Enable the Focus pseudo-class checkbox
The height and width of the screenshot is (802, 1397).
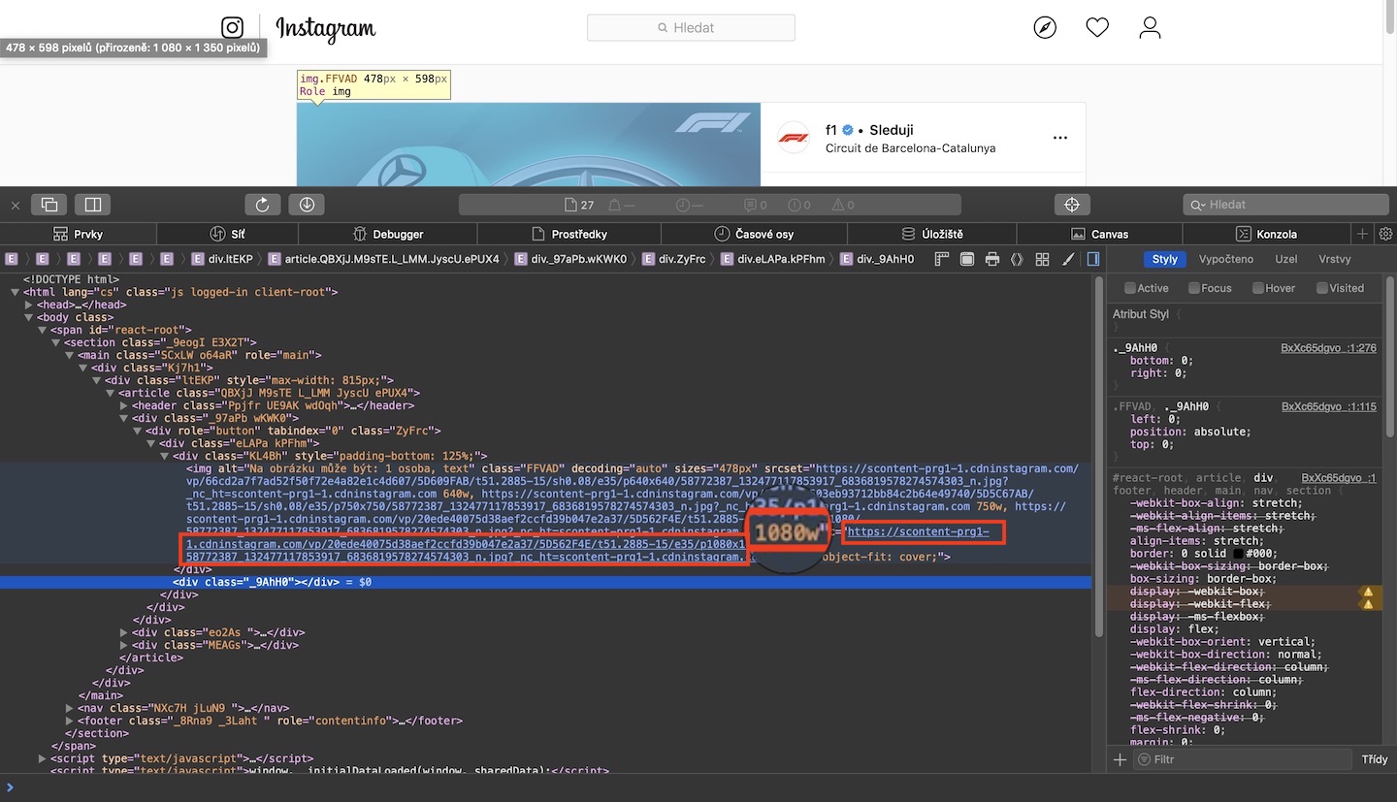1193,288
